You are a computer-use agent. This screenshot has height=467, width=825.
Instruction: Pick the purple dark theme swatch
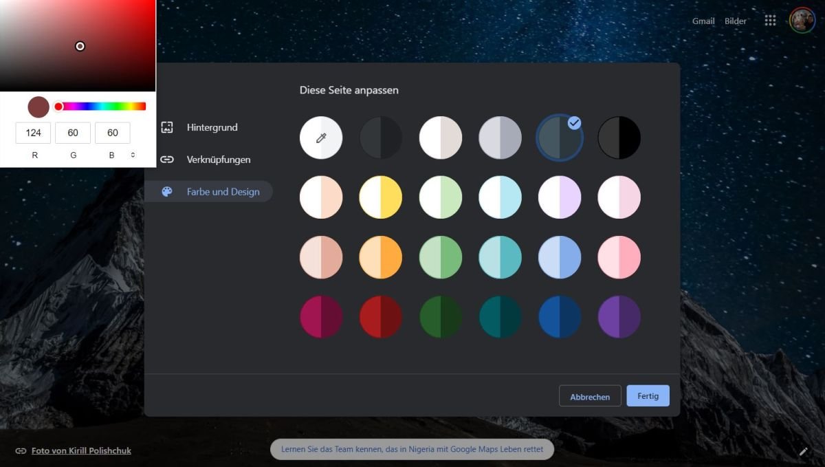point(619,317)
